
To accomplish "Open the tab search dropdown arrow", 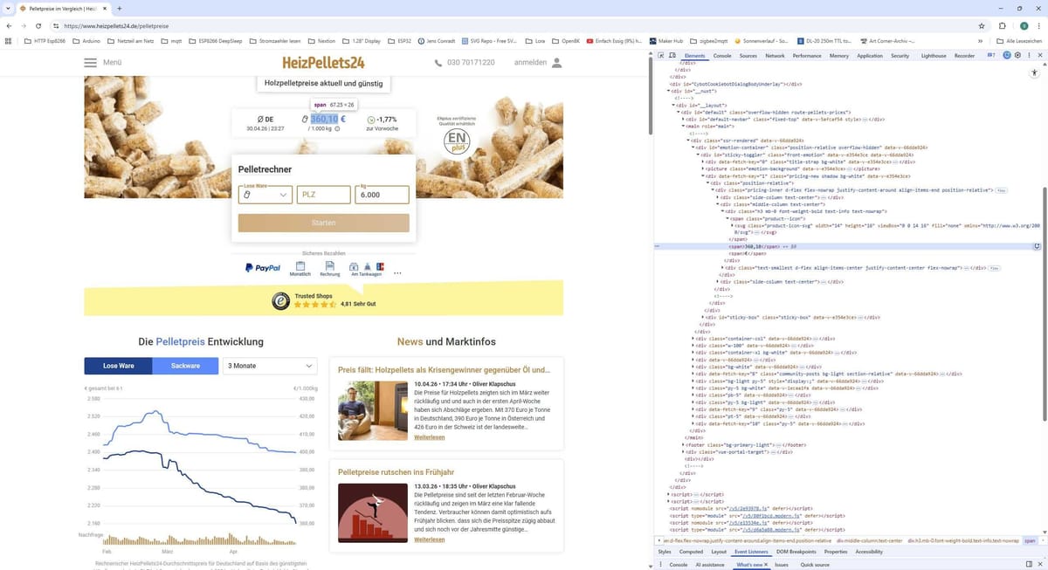I will click(x=7, y=8).
